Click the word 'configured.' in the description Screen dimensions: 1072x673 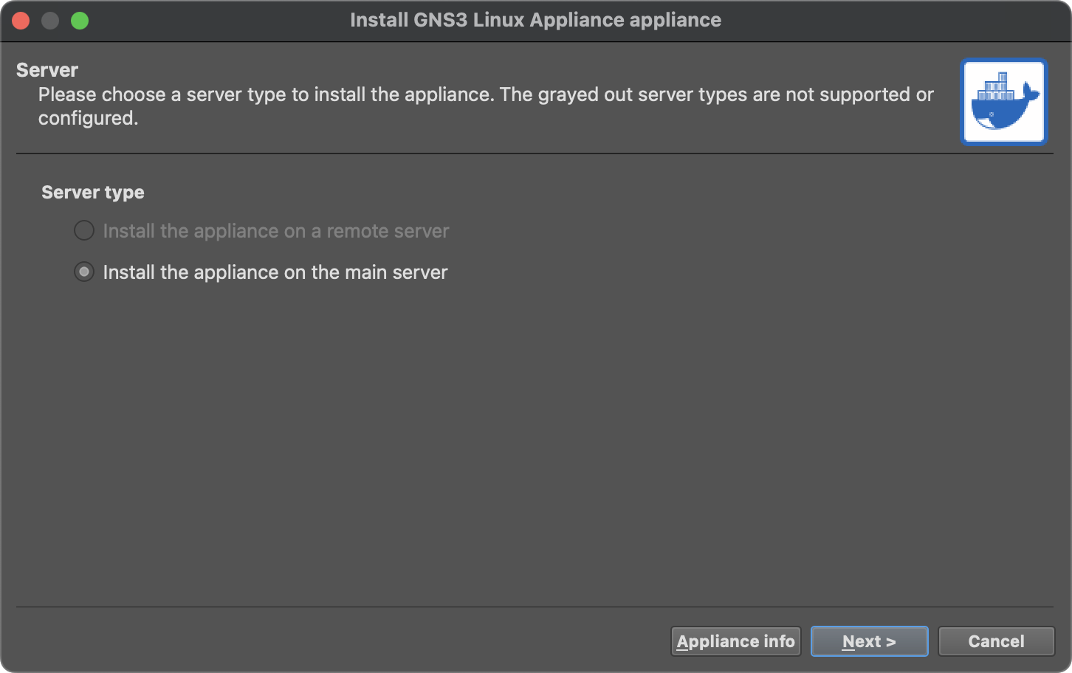pyautogui.click(x=89, y=119)
